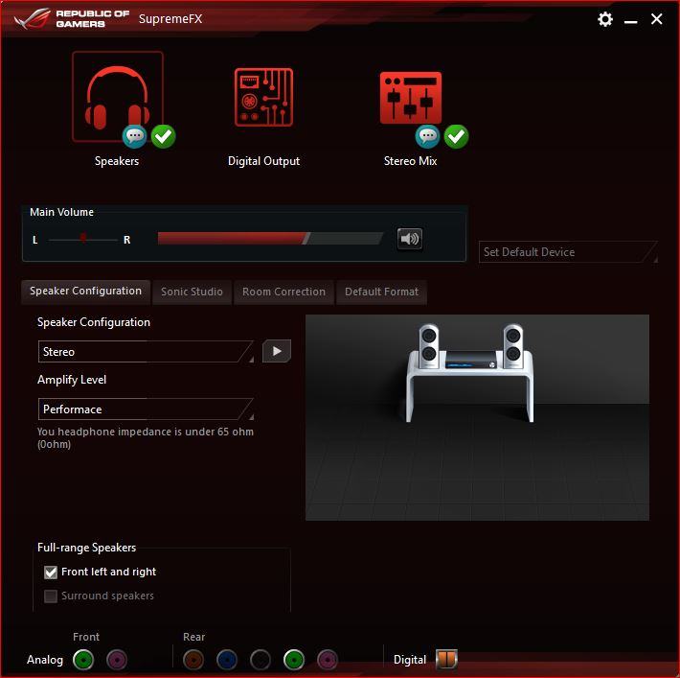
Task: Close the SupremeFX window
Action: 657,19
